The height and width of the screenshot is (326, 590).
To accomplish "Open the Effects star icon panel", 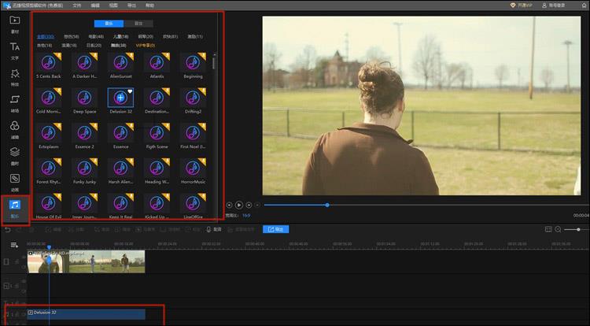I will pyautogui.click(x=15, y=76).
